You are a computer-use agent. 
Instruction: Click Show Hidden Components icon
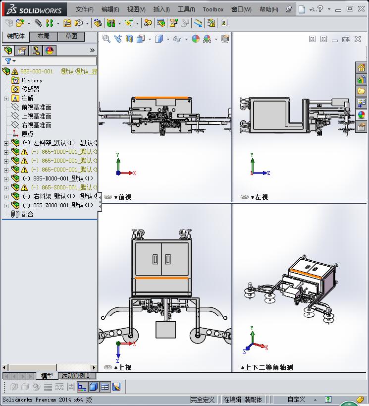(98, 23)
